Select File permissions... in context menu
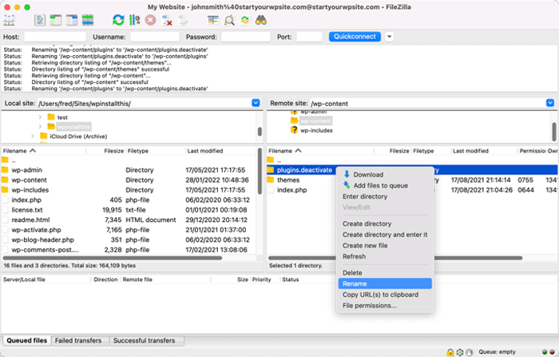Screen dimensions: 559x357 click(x=369, y=305)
